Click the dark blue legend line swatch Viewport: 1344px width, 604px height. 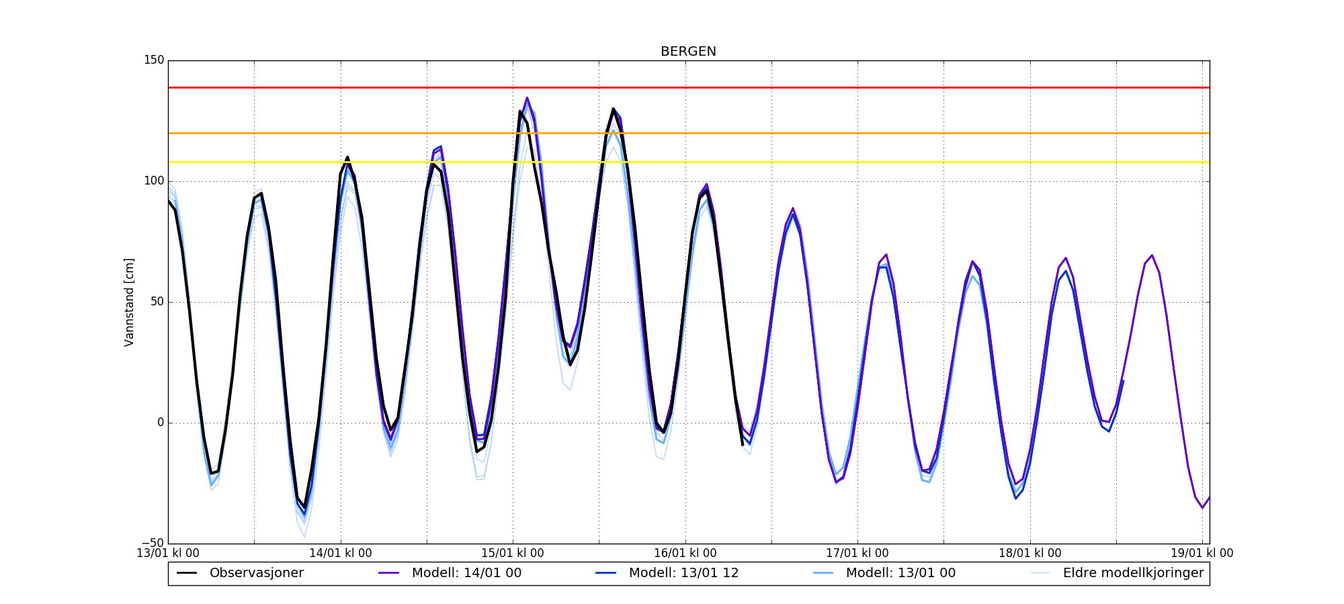tap(606, 573)
